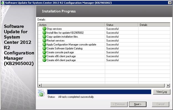This screenshot has width=173, height=110.
Task: Click the check icon beside Create console package
Action: tap(44, 52)
